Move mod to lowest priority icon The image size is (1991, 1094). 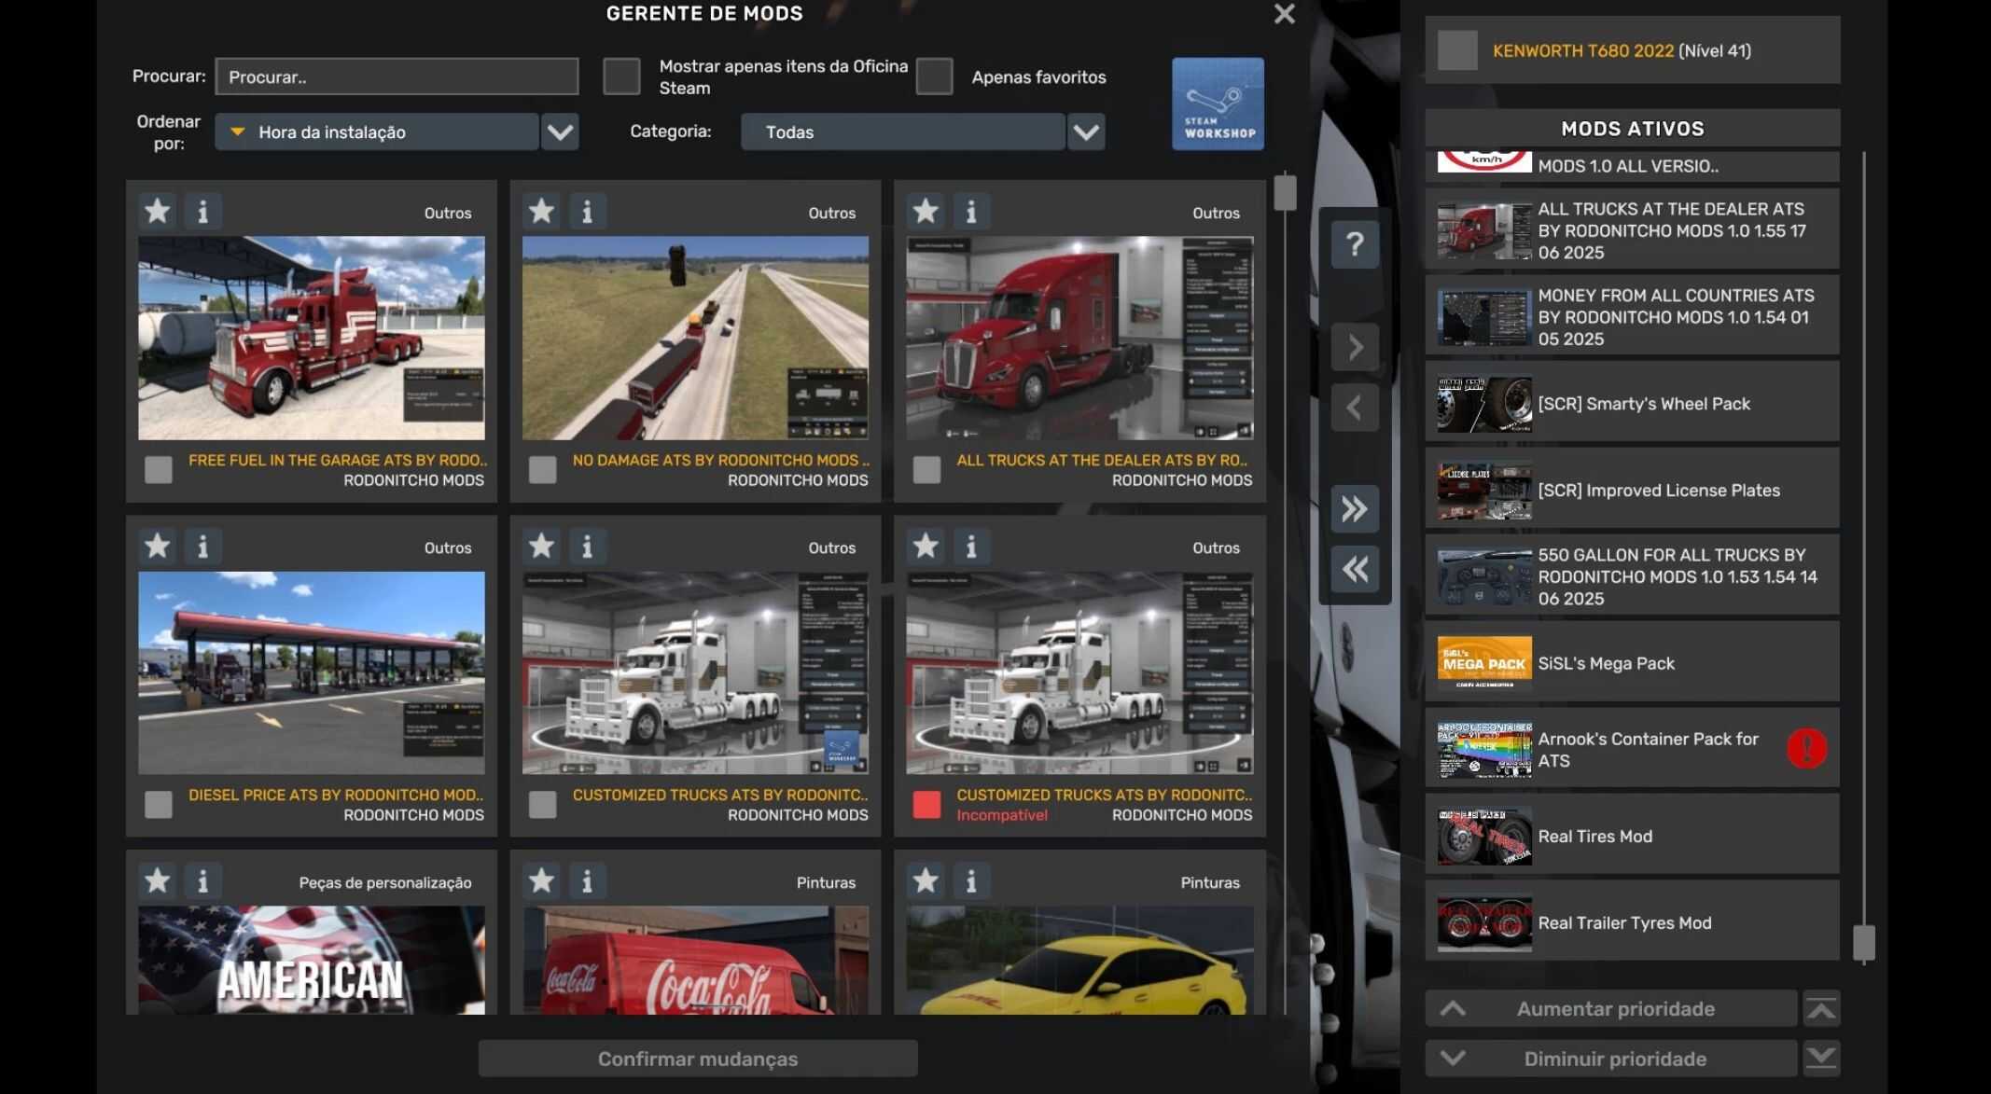pyautogui.click(x=1821, y=1058)
